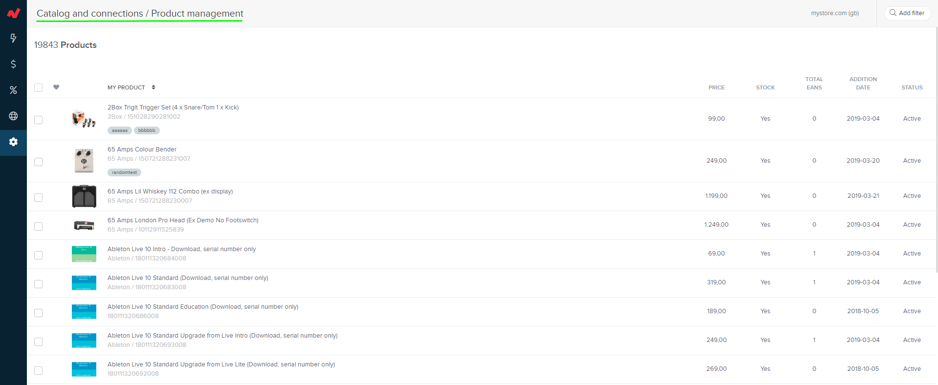Viewport: 938px width, 385px height.
Task: Click the 19843 Products count heading
Action: tap(65, 45)
